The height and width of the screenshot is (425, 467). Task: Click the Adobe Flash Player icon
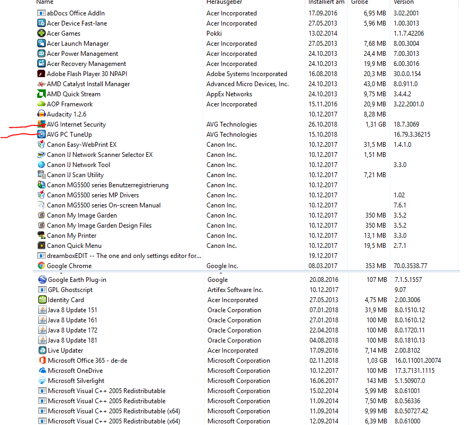pos(41,73)
